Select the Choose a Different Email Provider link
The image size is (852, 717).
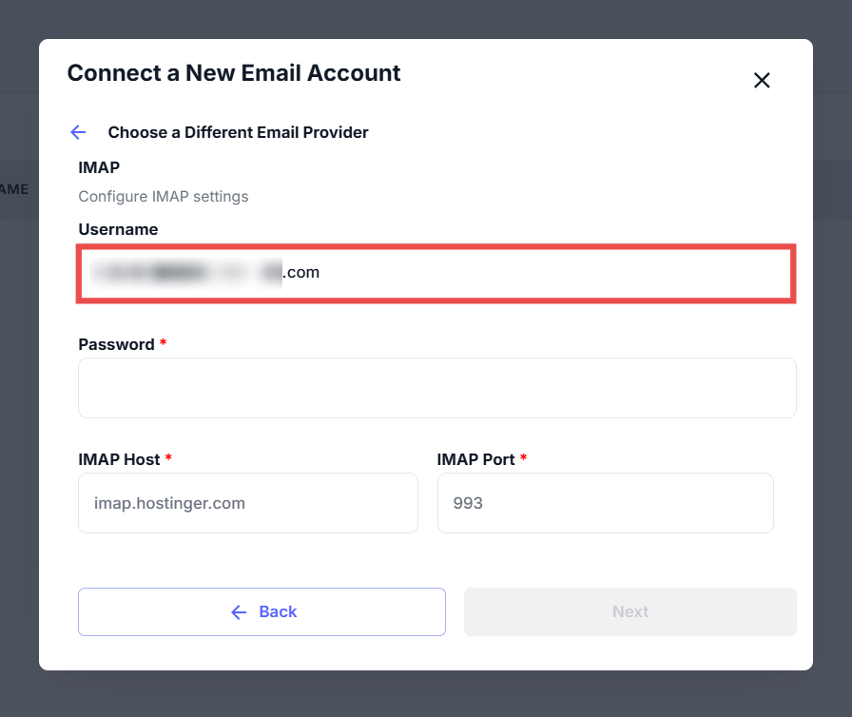point(238,132)
